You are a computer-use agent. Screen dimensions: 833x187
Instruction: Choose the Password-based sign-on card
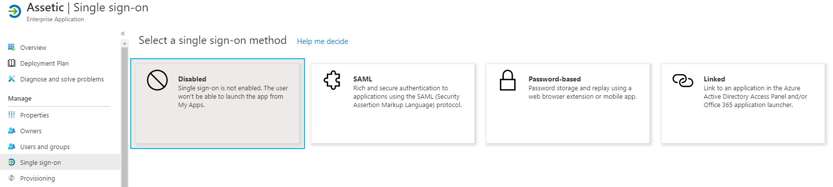(x=568, y=104)
